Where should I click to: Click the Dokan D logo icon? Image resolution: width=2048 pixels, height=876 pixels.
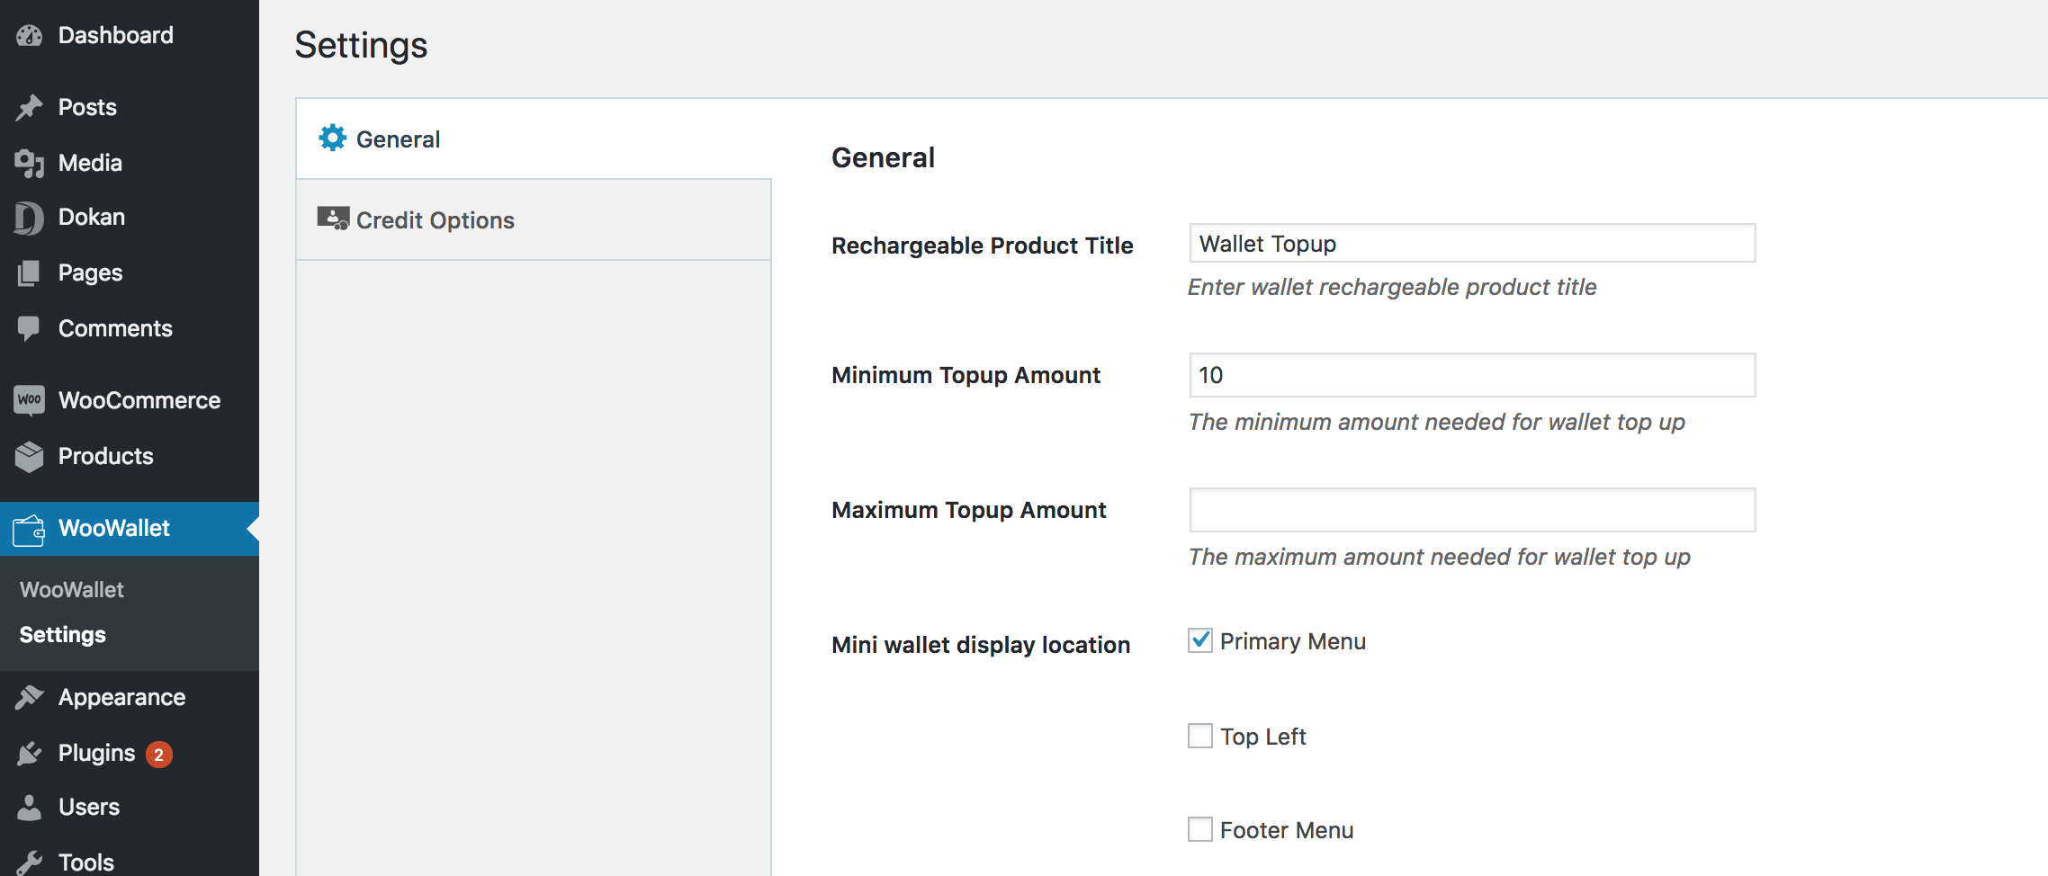29,218
